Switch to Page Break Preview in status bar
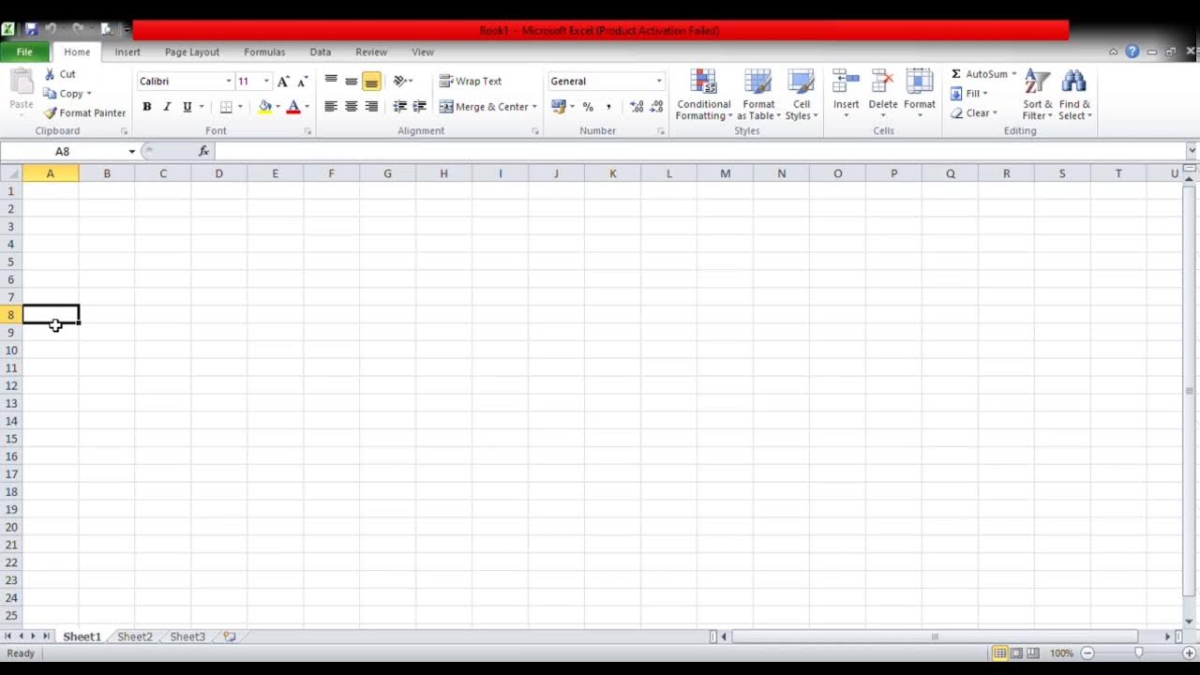1200x675 pixels. [x=1032, y=652]
